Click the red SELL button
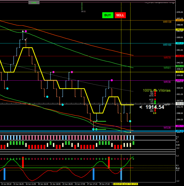Image resolution: width=184 pixels, height=186 pixels. point(120,15)
